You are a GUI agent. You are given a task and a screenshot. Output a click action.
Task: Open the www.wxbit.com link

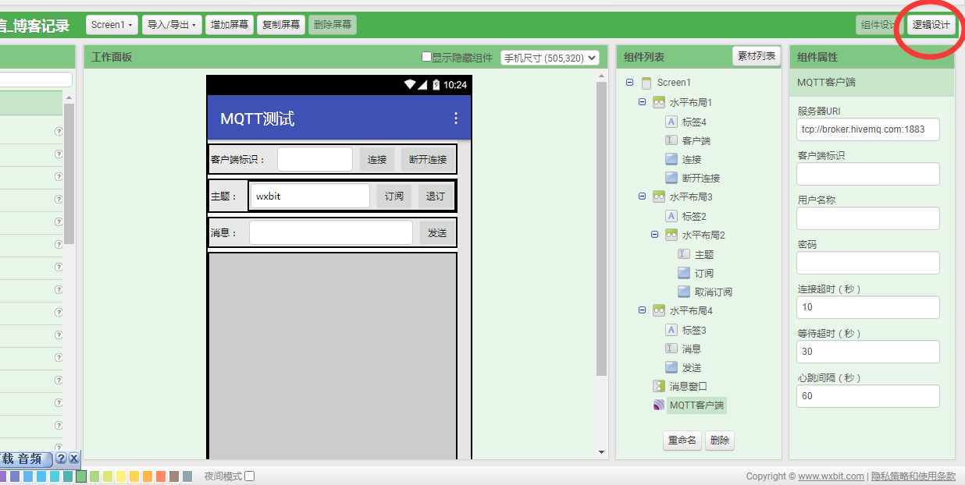(x=831, y=476)
